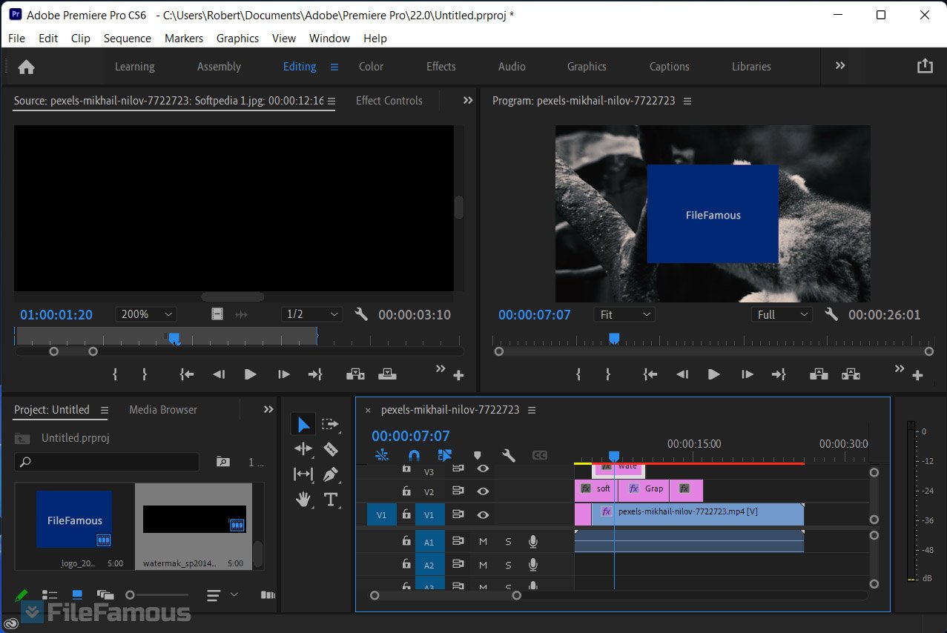Open Source playback resolution 1/2 dropdown
This screenshot has width=947, height=633.
click(x=312, y=314)
